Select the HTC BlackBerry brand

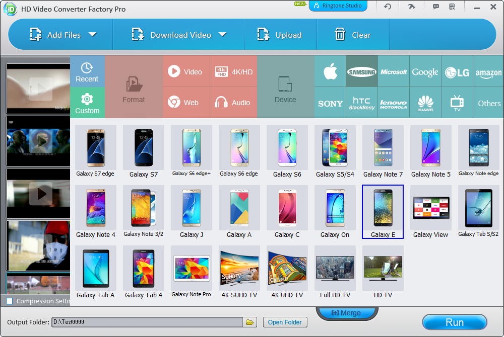pos(362,103)
